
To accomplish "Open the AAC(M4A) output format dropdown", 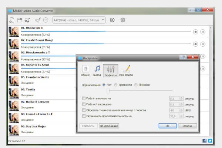I will click(x=79, y=20).
